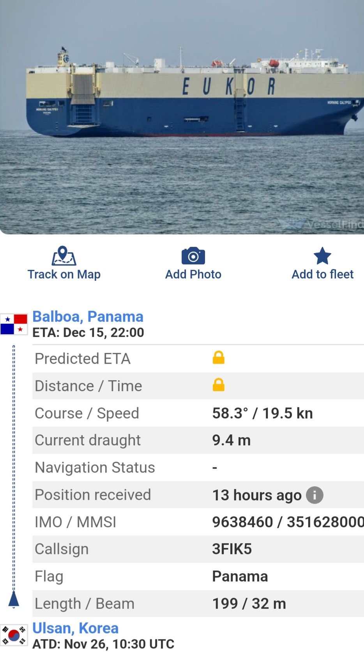Open the EUKOR ship photo
Image resolution: width=364 pixels, height=657 pixels.
coord(182,117)
